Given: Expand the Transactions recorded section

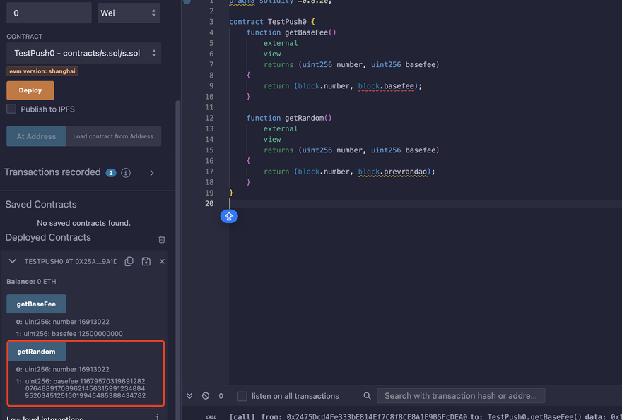Looking at the screenshot, I should 152,173.
